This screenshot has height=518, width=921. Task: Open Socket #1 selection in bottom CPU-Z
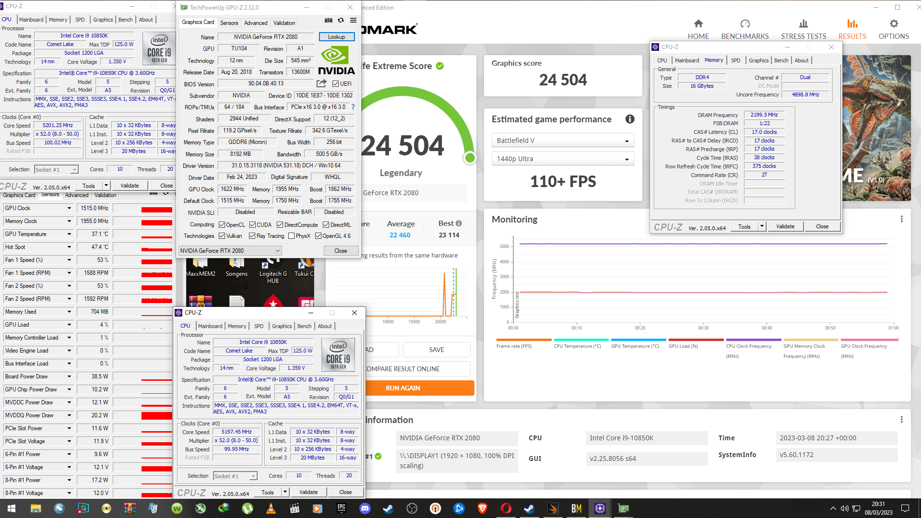click(235, 476)
